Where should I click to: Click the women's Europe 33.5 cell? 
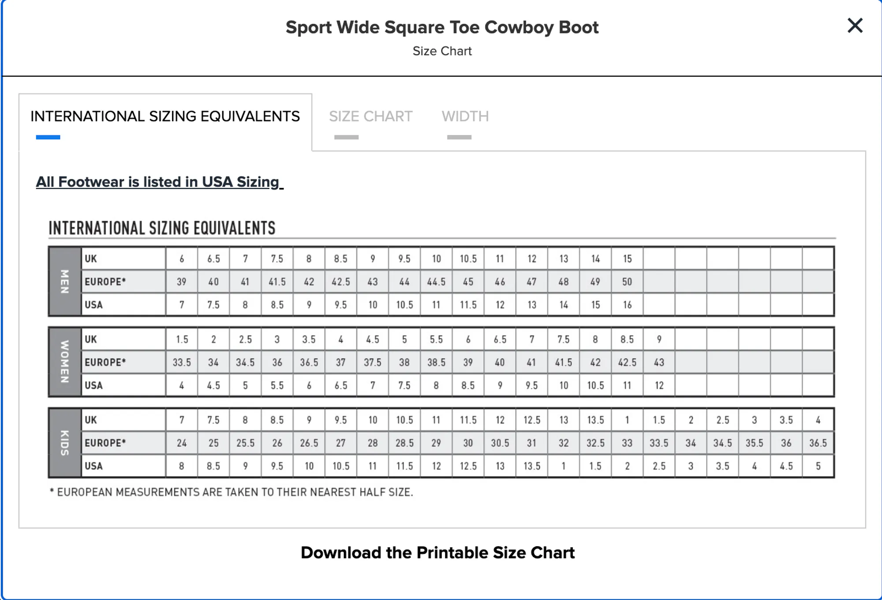[x=182, y=362]
